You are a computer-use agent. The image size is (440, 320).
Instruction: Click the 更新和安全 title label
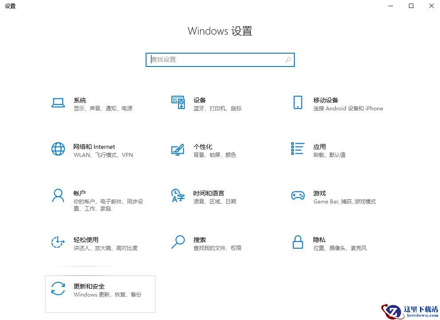[x=89, y=286]
